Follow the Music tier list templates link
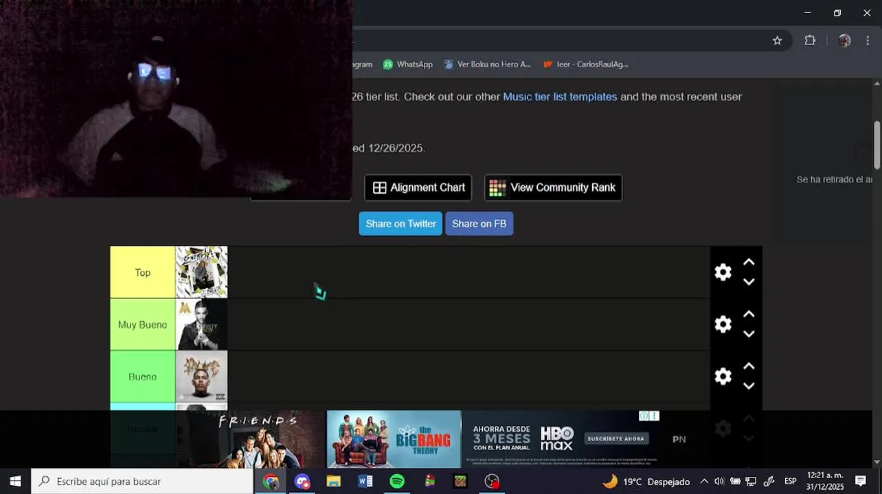The image size is (882, 494). click(560, 97)
